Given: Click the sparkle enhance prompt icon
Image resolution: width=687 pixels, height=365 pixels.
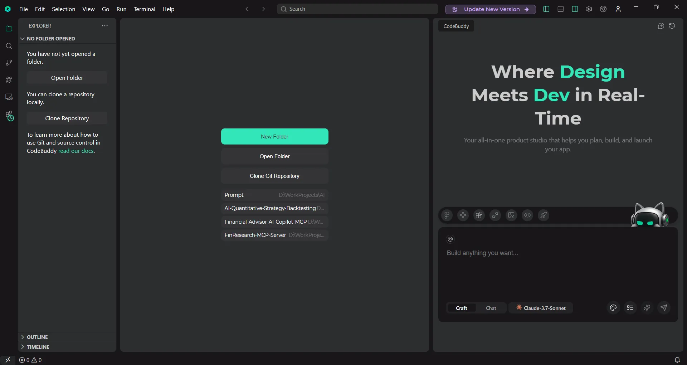Looking at the screenshot, I should pos(647,308).
